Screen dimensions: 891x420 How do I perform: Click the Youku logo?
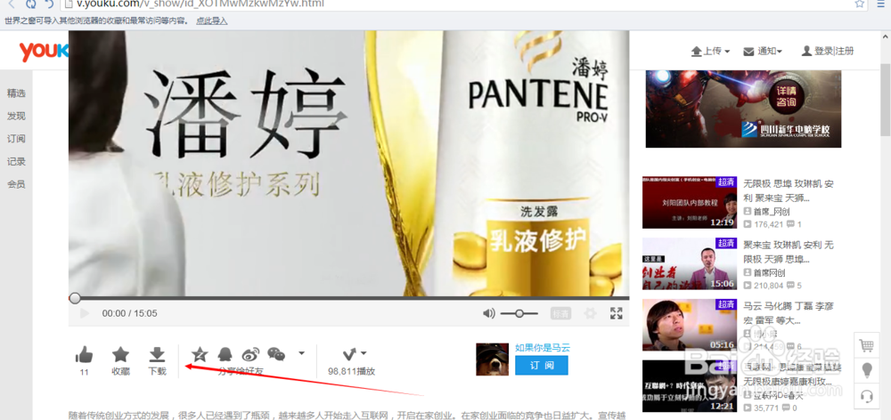tap(44, 51)
